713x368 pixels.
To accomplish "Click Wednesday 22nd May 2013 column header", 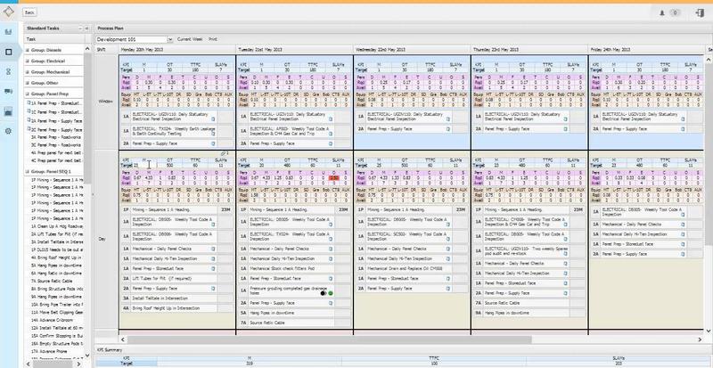I will coord(412,49).
